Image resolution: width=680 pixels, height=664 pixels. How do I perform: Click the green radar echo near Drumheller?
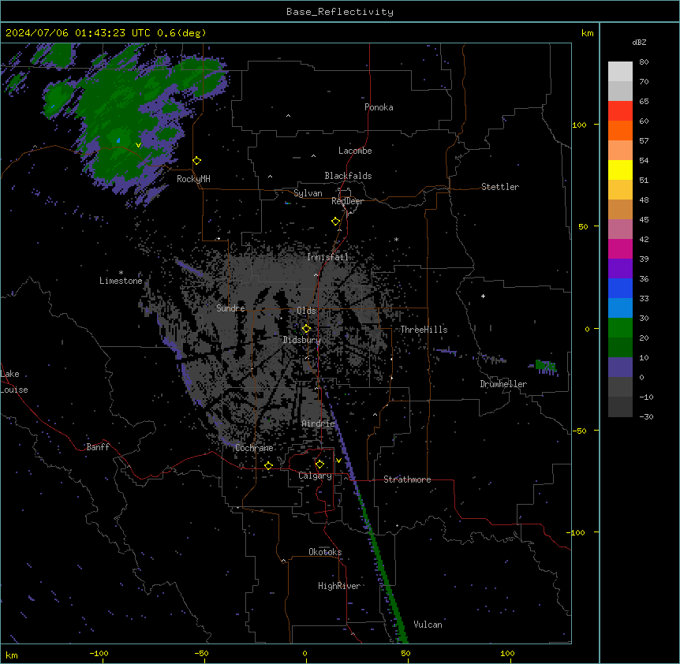544,366
